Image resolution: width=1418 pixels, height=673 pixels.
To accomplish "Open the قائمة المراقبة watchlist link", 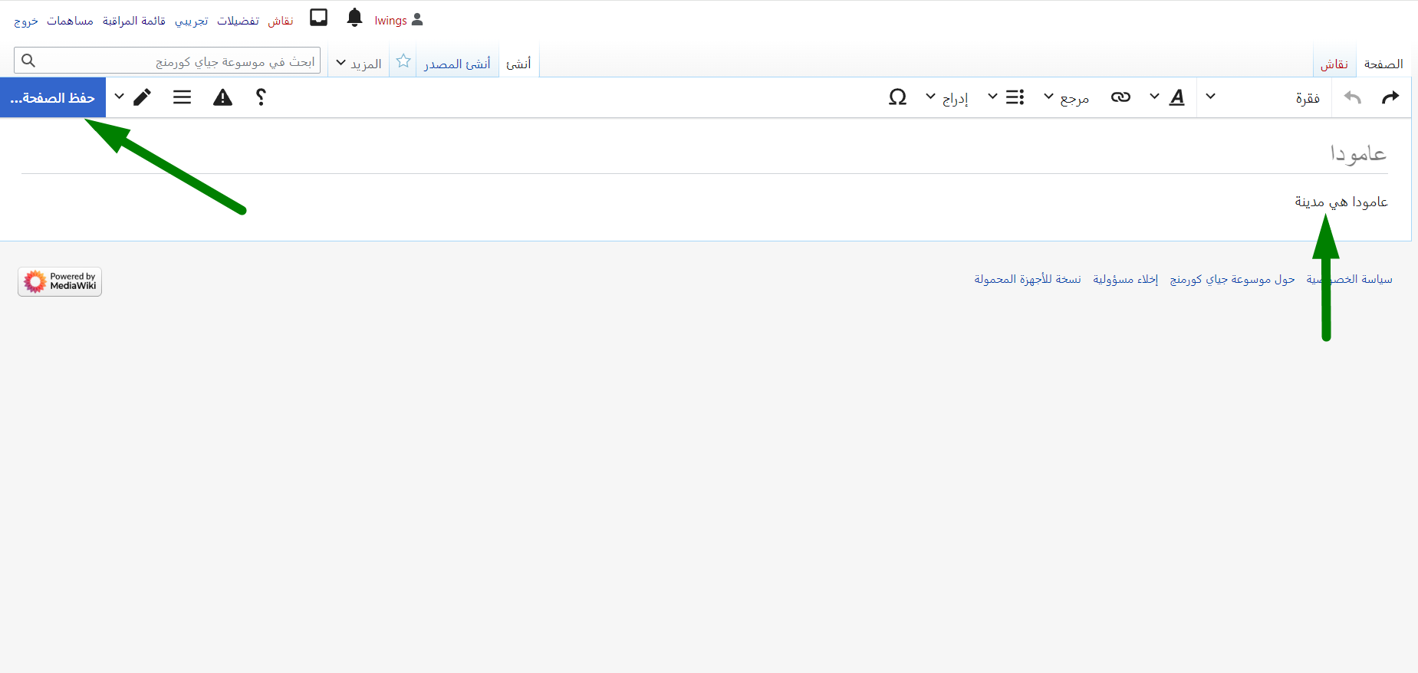I will [134, 21].
